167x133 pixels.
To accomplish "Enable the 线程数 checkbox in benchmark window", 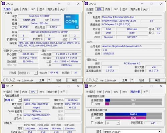I will click(x=92, y=123).
